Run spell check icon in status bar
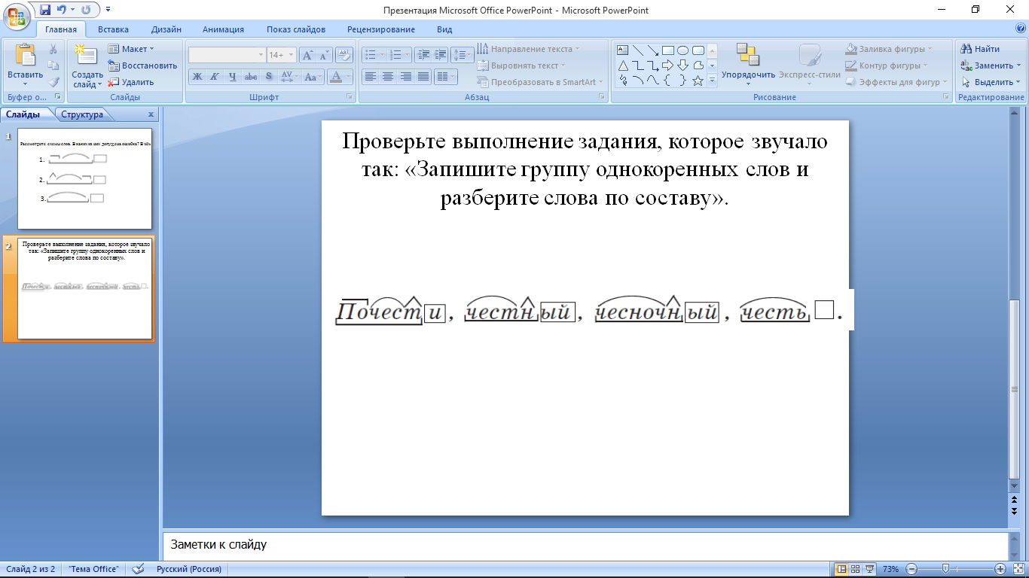 pos(138,569)
